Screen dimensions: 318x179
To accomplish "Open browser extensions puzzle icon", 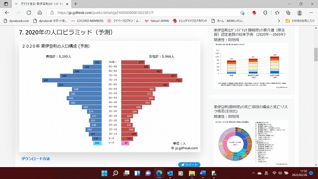I will click(265, 12).
